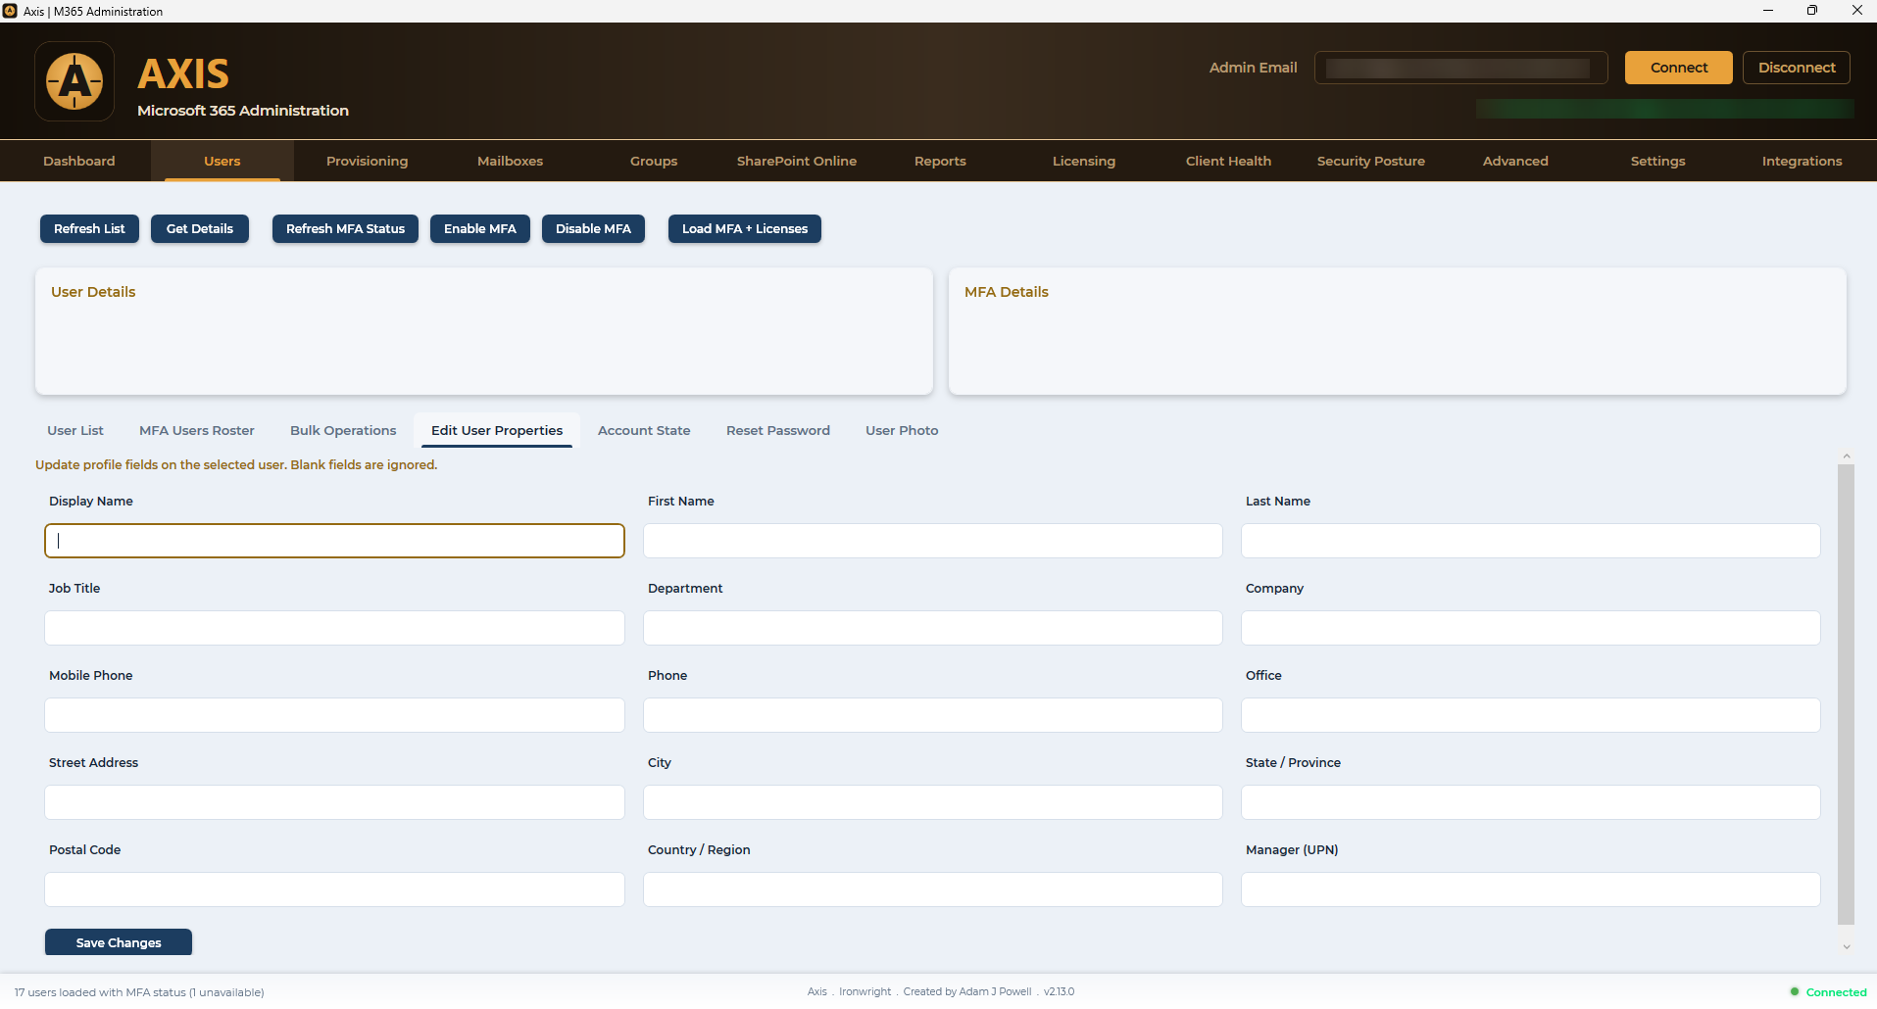Click Disable MFA button
Image resolution: width=1877 pixels, height=1009 pixels.
pyautogui.click(x=593, y=228)
